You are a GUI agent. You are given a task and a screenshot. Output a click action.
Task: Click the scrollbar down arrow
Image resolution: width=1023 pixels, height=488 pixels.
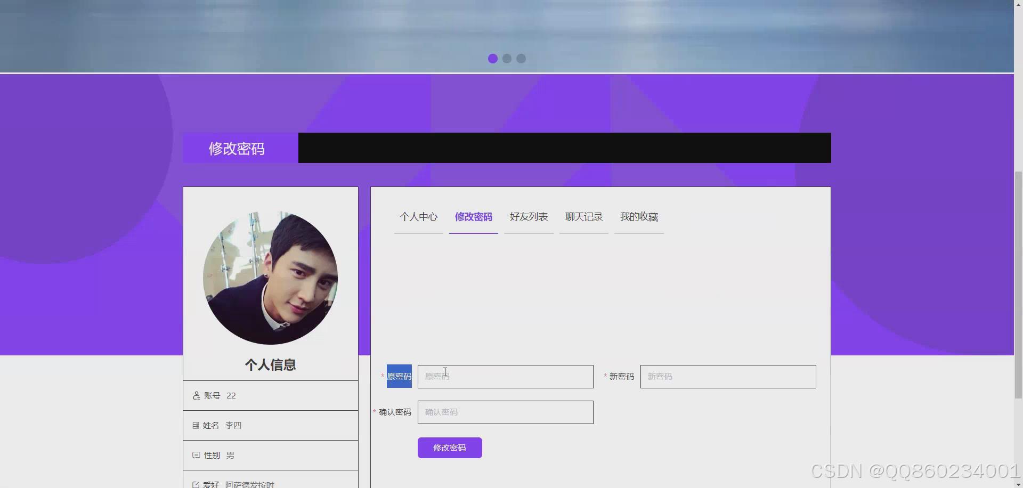coord(1018,484)
